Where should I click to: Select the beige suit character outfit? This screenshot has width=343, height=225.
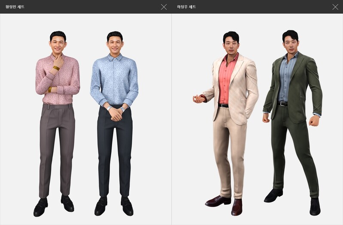226,123
